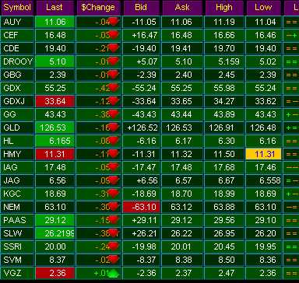Screen dimensions: 299x283
Task: Select the AUY symbol cell
Action: 17,22
